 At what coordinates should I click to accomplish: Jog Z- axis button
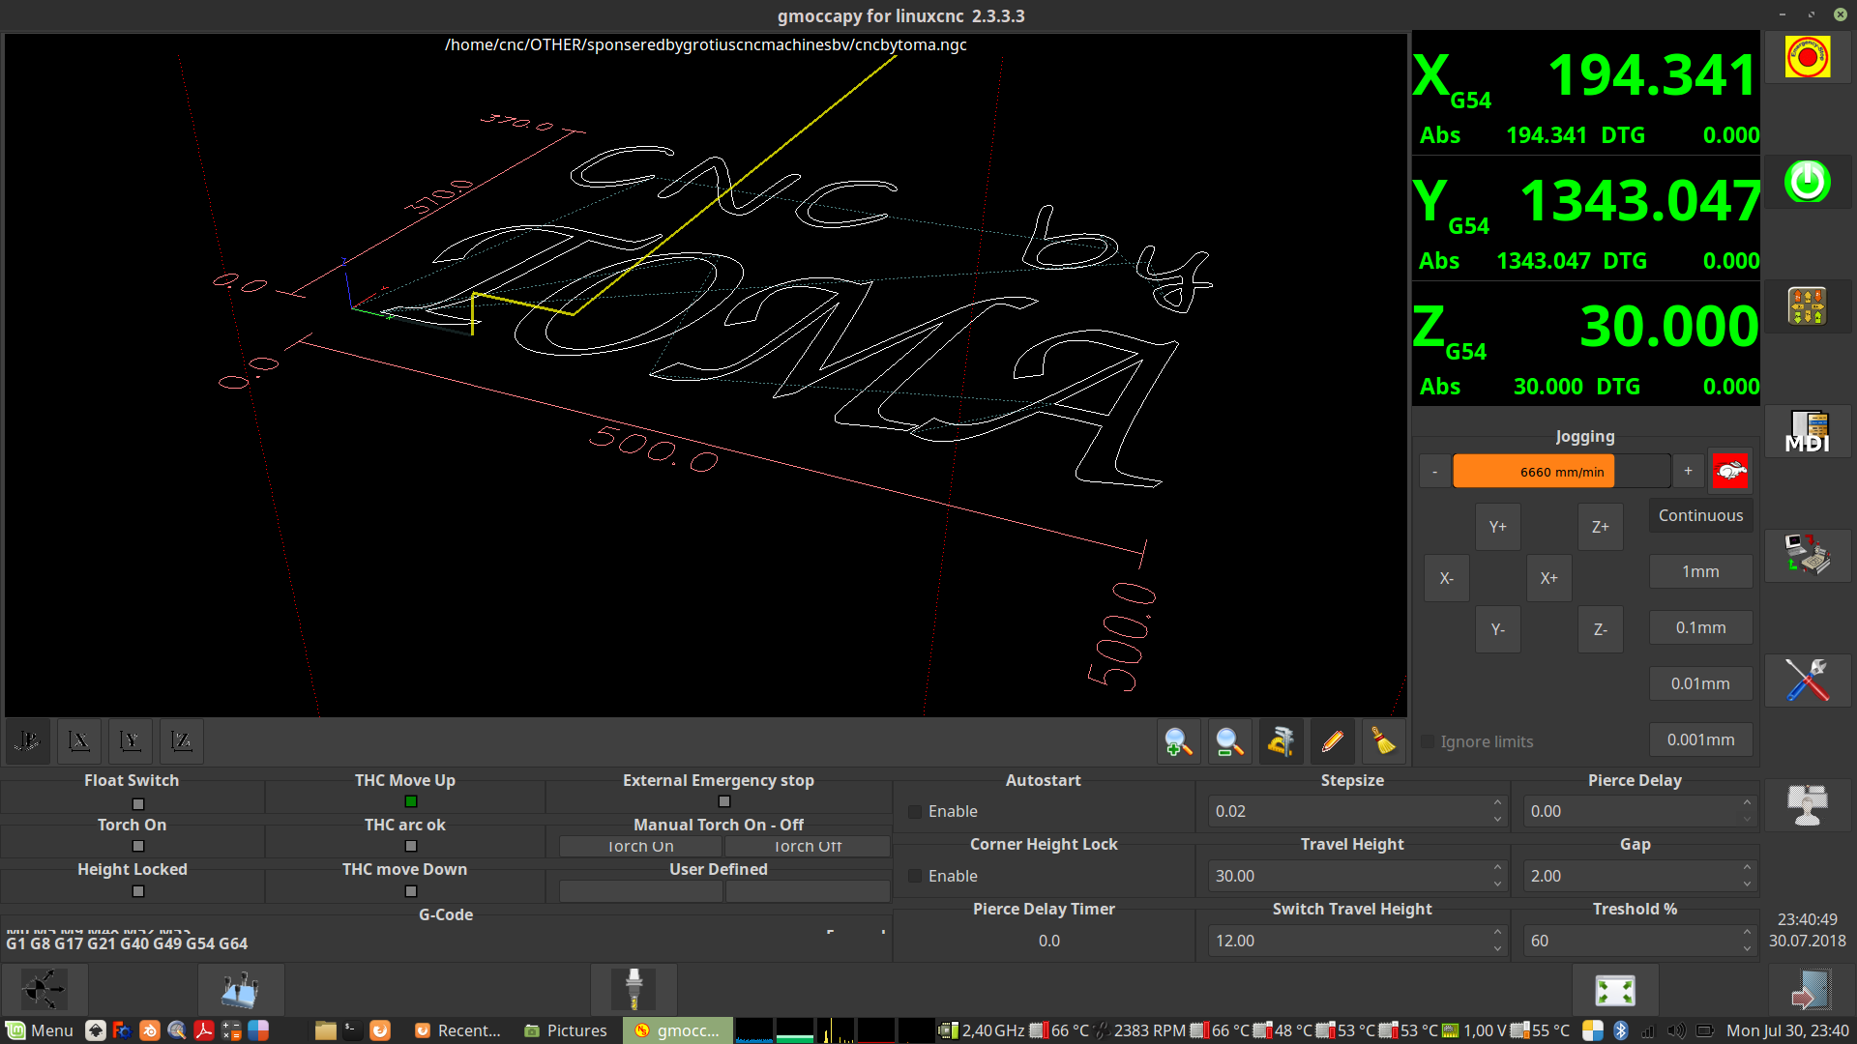click(x=1600, y=629)
